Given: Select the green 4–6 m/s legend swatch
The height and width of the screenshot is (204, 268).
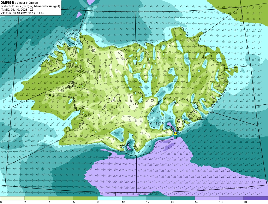Looking at the screenshot, I should click(x=61, y=198).
